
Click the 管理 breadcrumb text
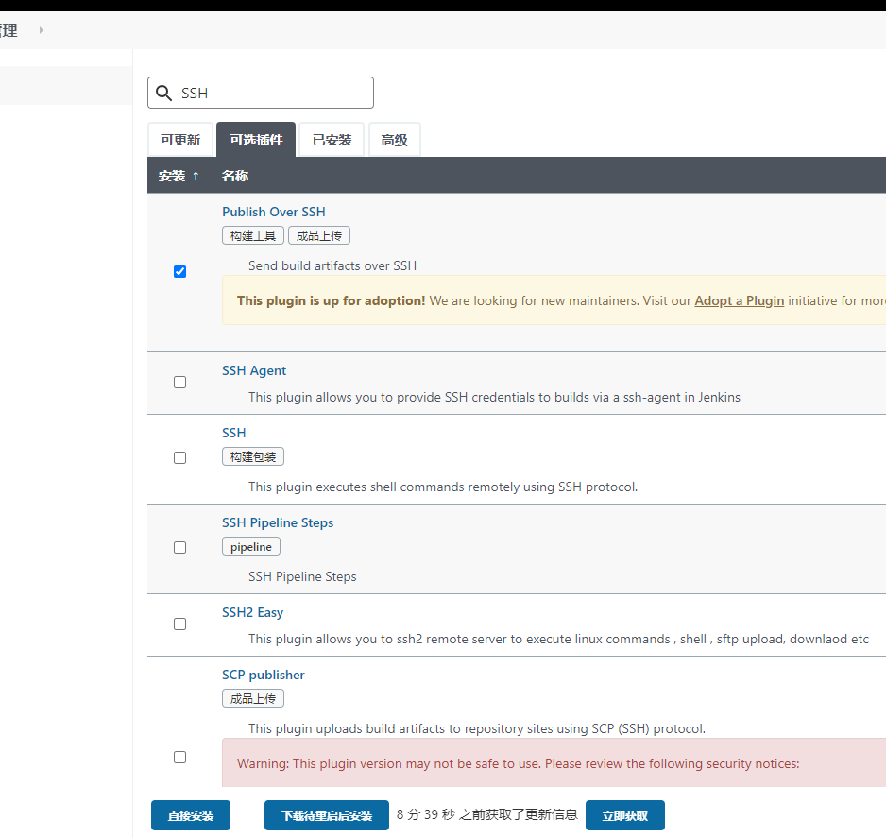pos(9,30)
